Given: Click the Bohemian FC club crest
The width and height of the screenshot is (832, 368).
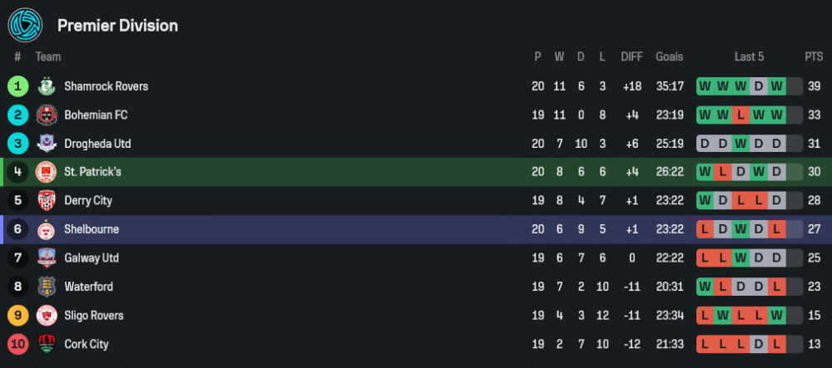Looking at the screenshot, I should coord(46,115).
